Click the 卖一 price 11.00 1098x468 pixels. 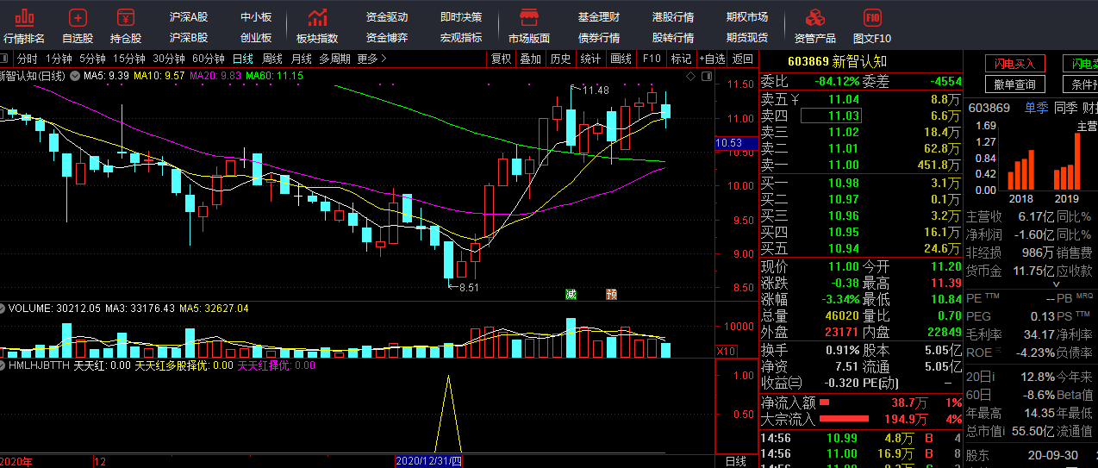click(844, 165)
